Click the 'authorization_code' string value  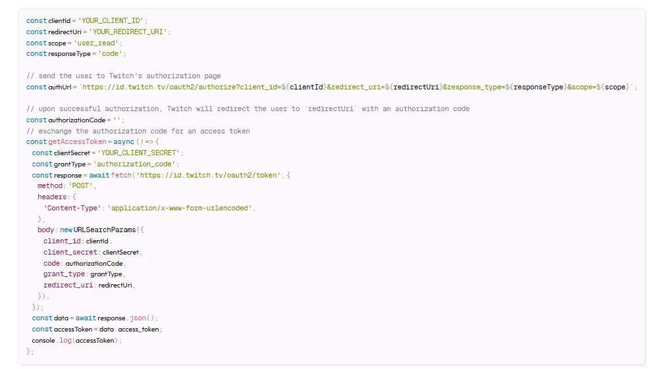[134, 164]
